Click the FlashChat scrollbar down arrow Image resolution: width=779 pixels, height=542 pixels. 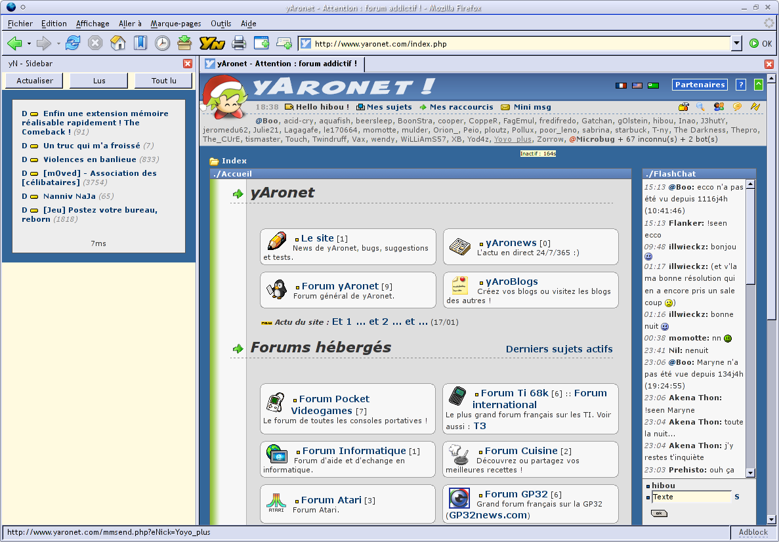coord(751,473)
